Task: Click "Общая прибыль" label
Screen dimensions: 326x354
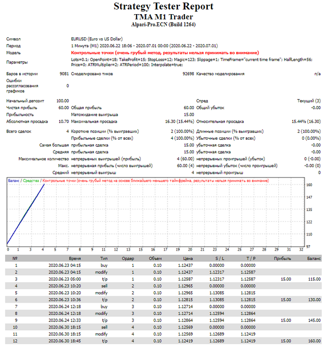Action: pyautogui.click(x=86, y=108)
